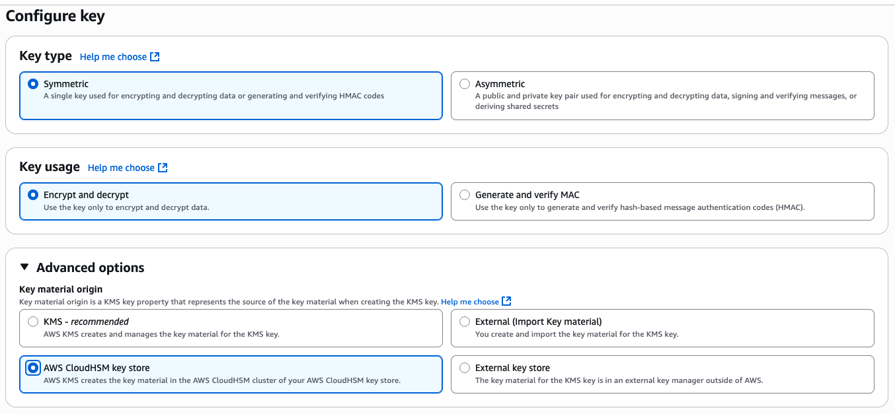The image size is (895, 414).
Task: Open external link icon beside Key usage
Action: point(163,168)
